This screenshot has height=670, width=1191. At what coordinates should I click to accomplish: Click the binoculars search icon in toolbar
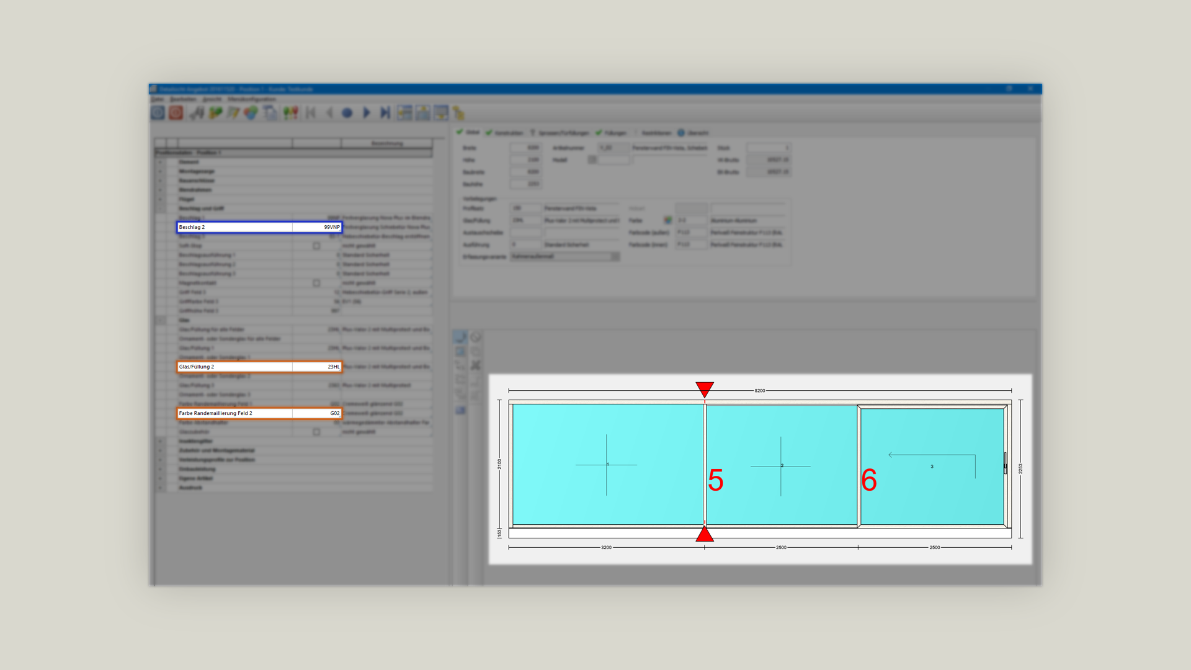(x=197, y=113)
